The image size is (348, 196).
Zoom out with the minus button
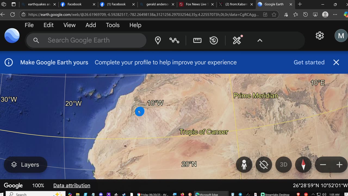click(323, 164)
